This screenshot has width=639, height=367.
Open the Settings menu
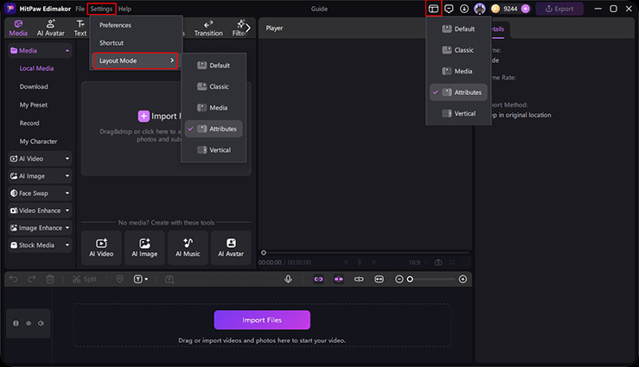[101, 9]
